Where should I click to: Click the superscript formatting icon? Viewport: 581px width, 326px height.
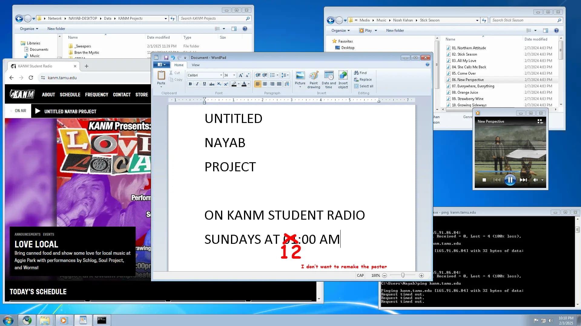[x=226, y=84]
